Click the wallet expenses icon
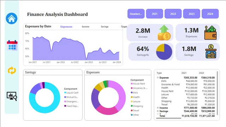 pos(210,33)
